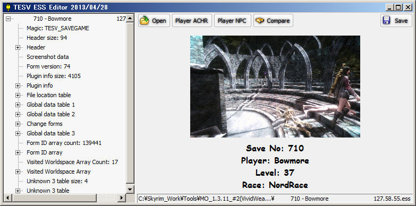Screen dimensions: 416x206
Task: Click the folder icon on Open button
Action: point(145,21)
